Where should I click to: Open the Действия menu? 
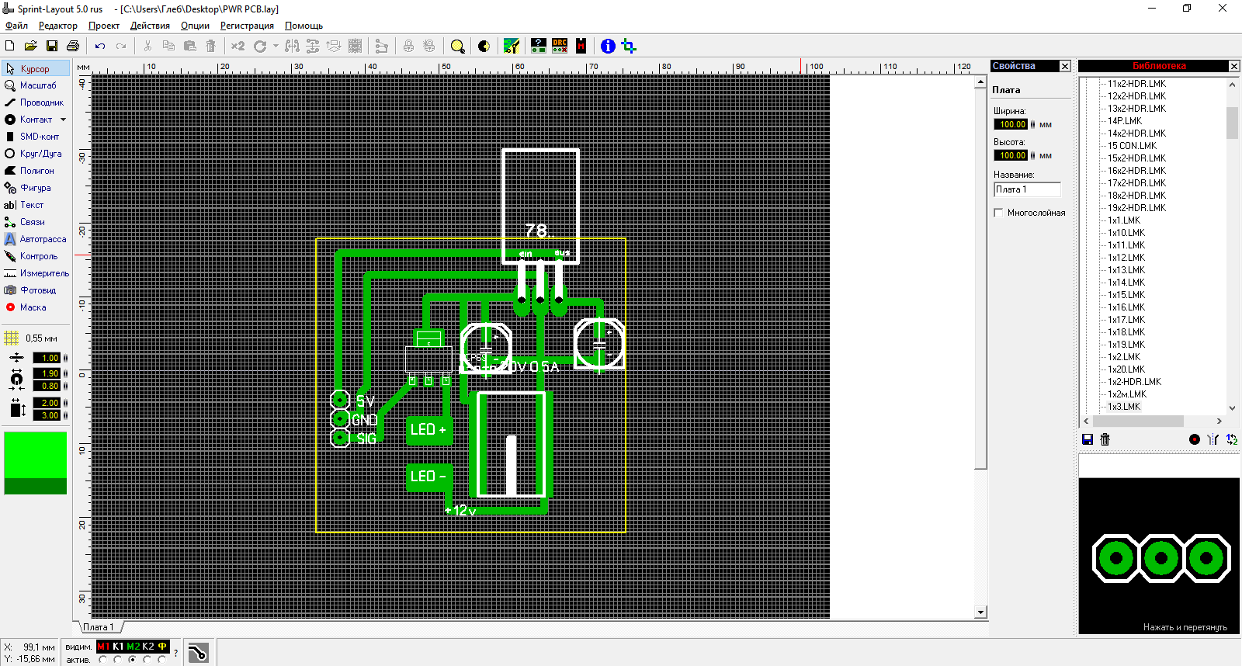click(150, 26)
